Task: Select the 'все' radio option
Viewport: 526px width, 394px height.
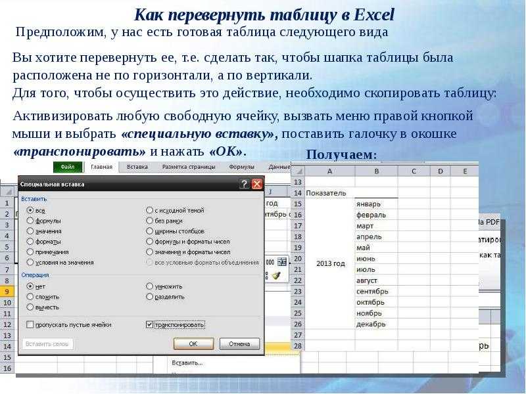Action: coord(30,210)
